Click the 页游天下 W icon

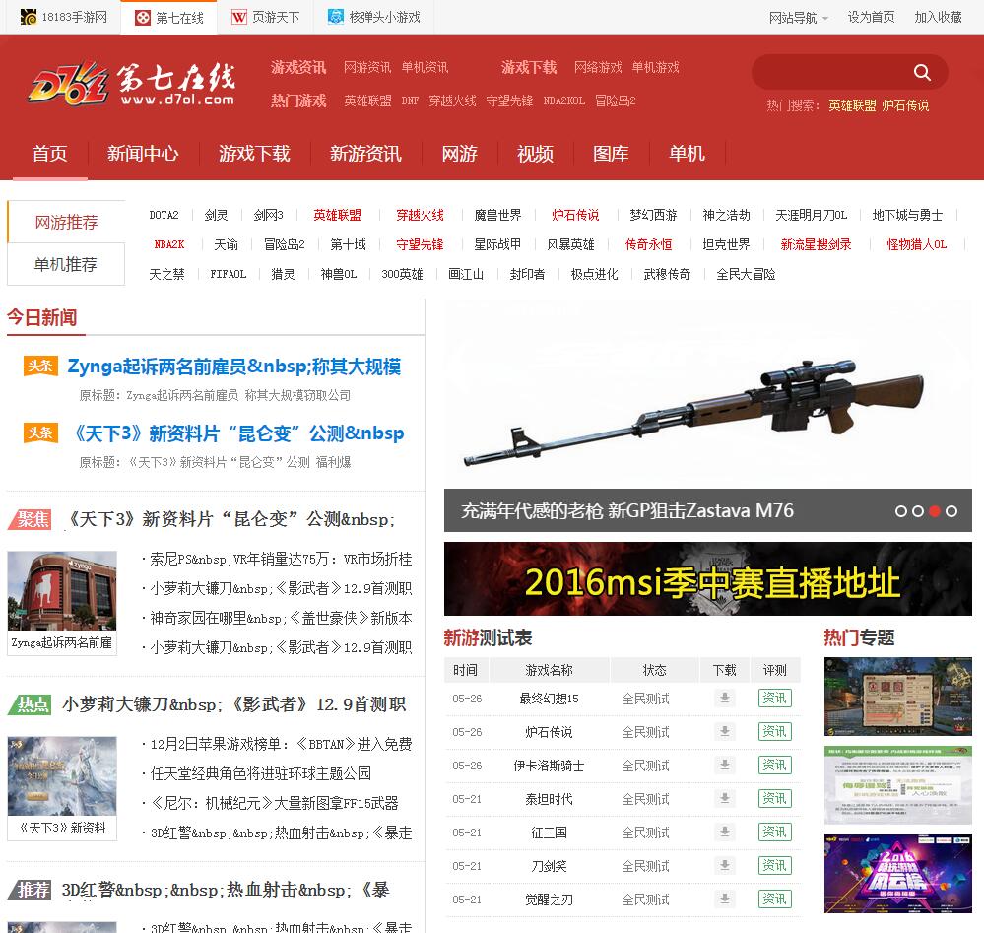pyautogui.click(x=239, y=17)
